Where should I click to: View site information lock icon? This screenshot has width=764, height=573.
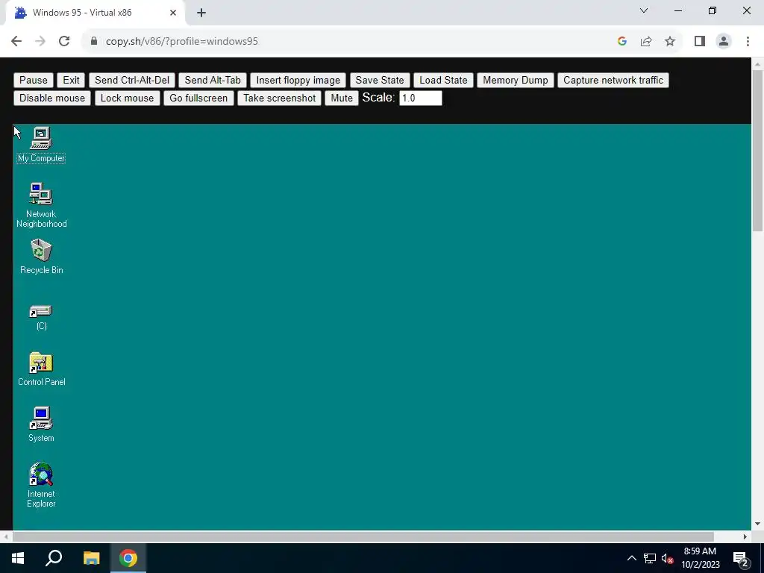pos(94,41)
